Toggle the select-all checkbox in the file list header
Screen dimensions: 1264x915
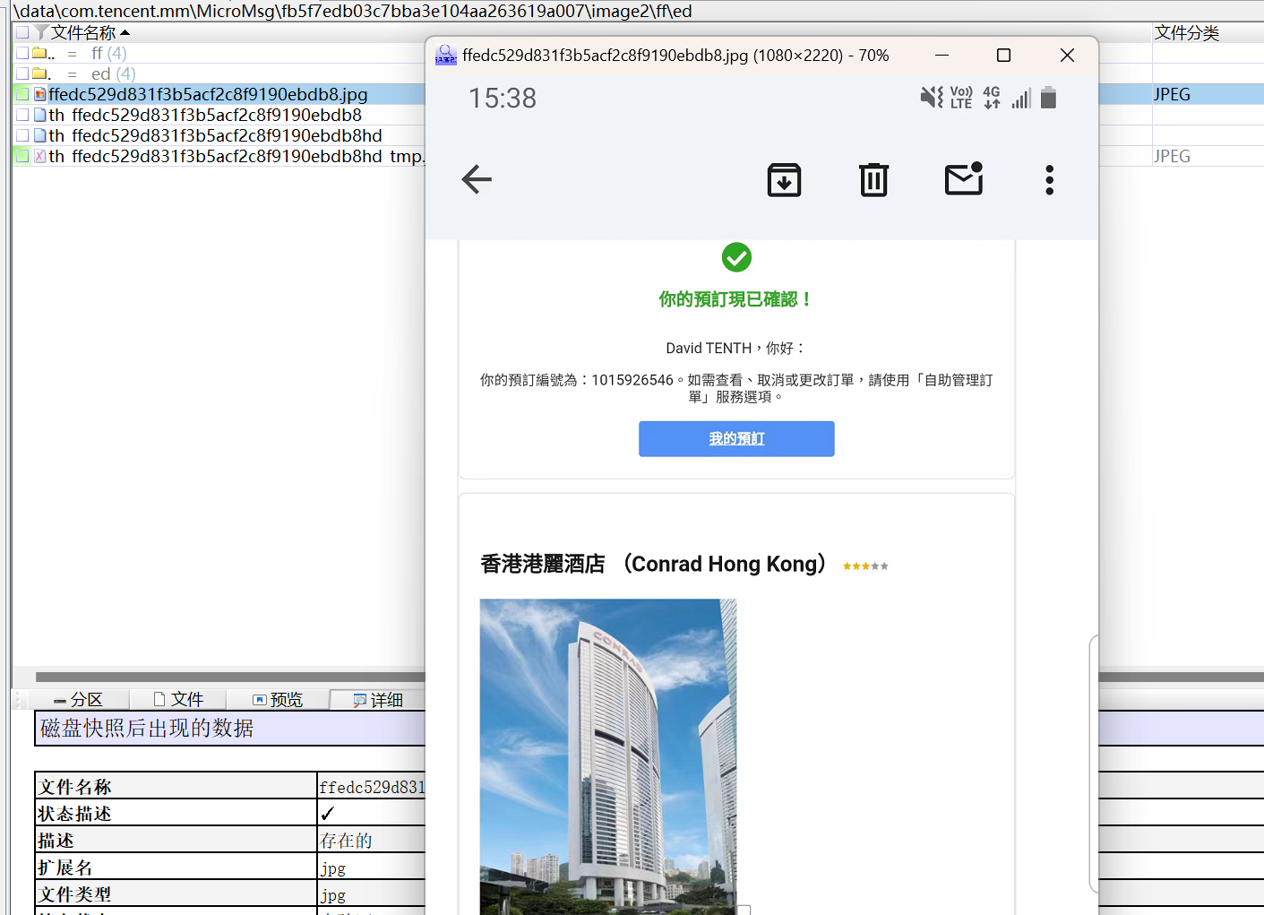(22, 32)
